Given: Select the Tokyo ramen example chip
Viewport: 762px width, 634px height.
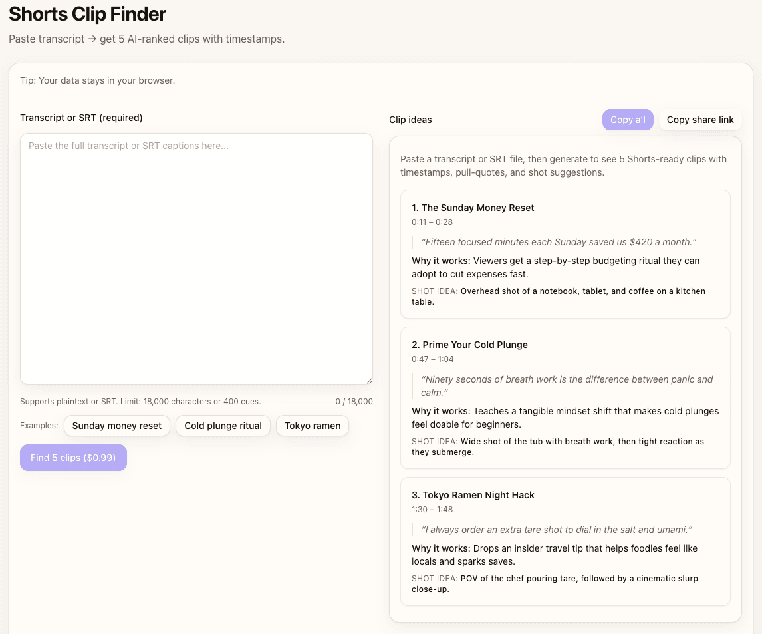Looking at the screenshot, I should 312,426.
